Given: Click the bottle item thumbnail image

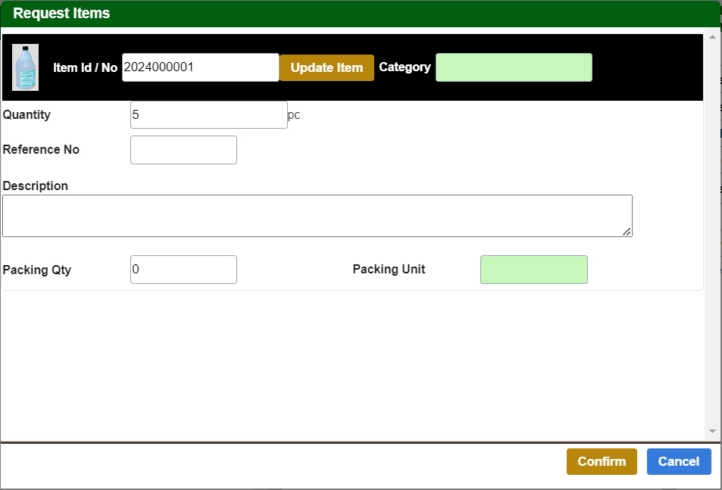Looking at the screenshot, I should point(25,67).
